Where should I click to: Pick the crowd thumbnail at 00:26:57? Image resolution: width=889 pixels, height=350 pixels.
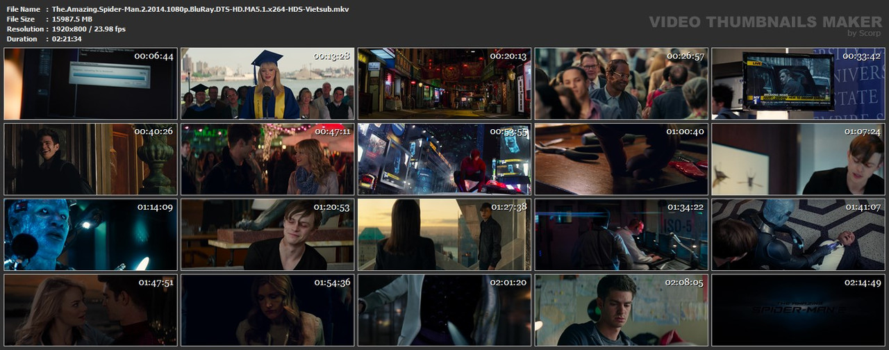[x=622, y=84]
